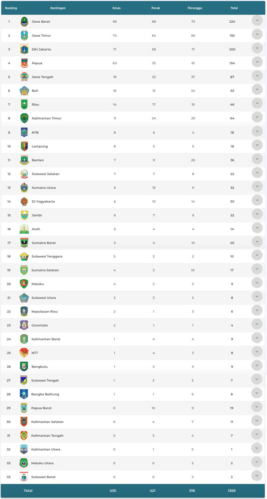The image size is (267, 499).
Task: Expand Papua Barat row chevron
Action: click(x=257, y=407)
